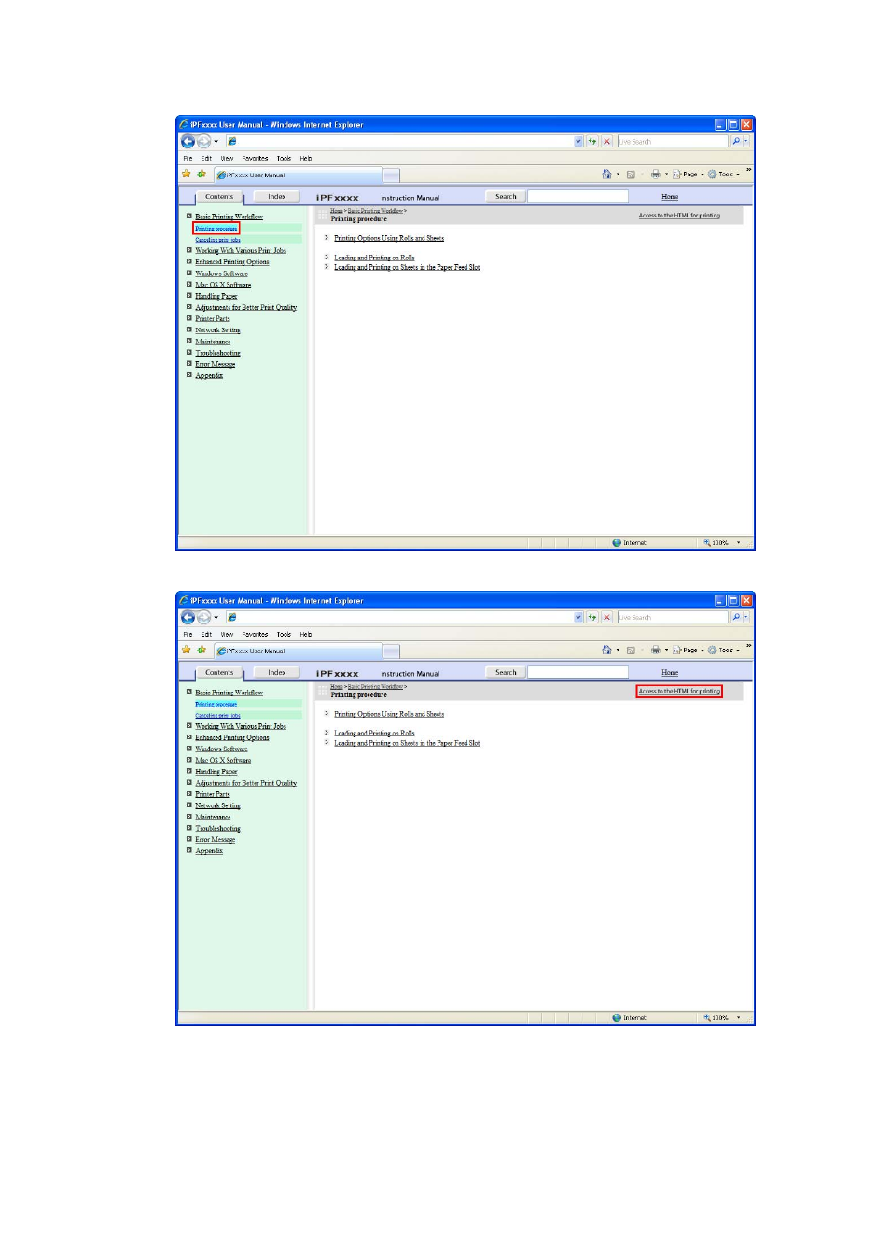890x1260 pixels.
Task: Click Basic Printing Workflow breadcrumb in second window
Action: pos(375,687)
